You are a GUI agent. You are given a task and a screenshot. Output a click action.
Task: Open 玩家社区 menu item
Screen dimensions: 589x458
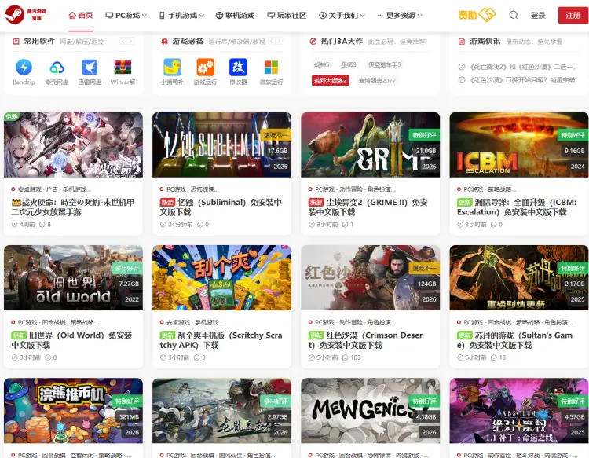click(287, 16)
